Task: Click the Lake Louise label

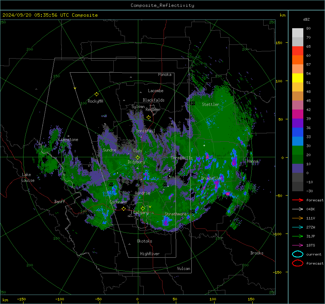Action: click(28, 177)
